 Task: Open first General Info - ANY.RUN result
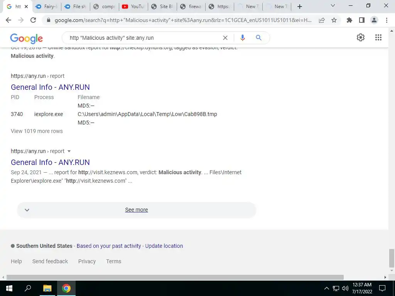50,87
